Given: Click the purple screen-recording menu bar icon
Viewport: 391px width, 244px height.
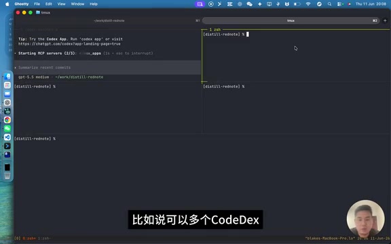Looking at the screenshot, I should [x=200, y=4].
